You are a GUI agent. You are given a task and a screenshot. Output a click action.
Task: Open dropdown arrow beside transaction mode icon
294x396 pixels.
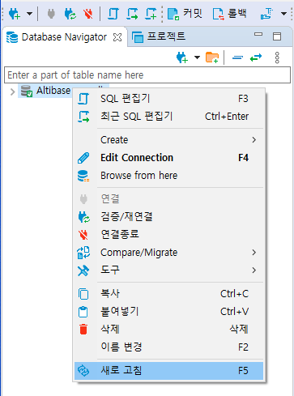coord(283,14)
